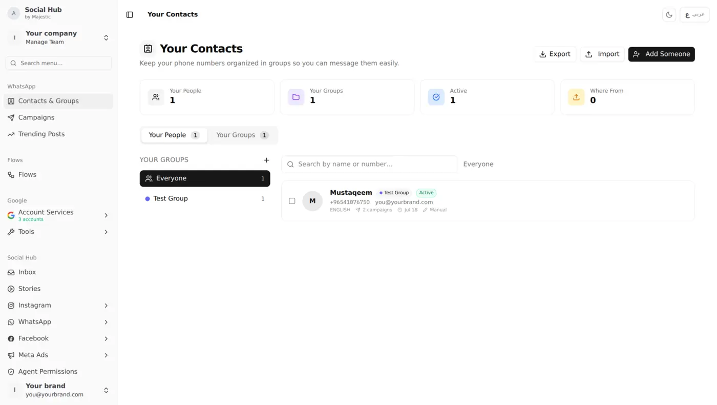The image size is (717, 405).
Task: Open Your company team switcher
Action: click(x=59, y=37)
